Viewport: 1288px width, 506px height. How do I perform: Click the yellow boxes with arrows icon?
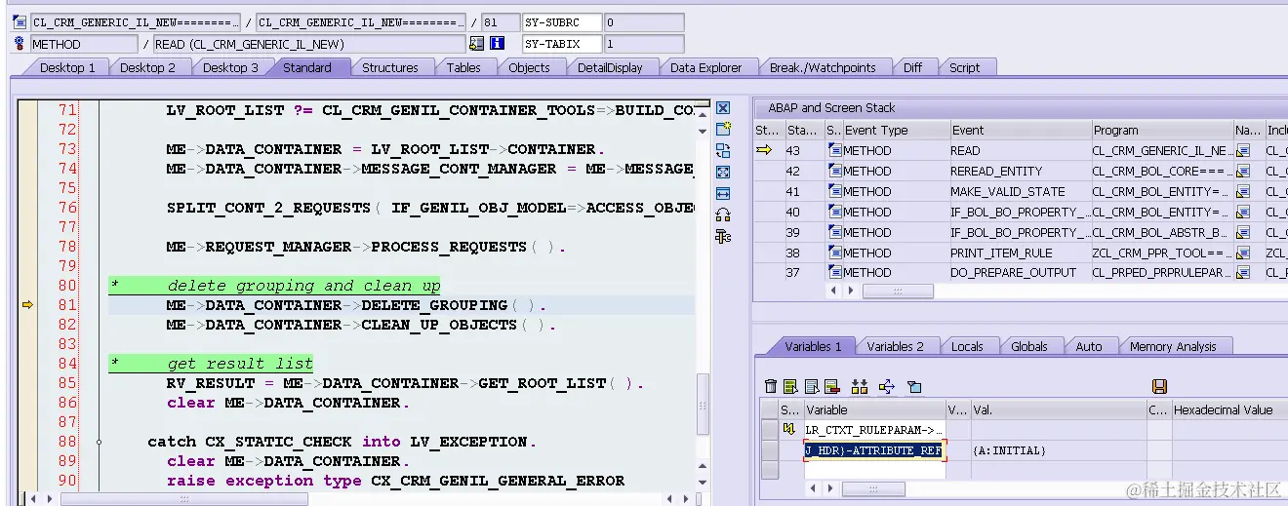[x=860, y=387]
